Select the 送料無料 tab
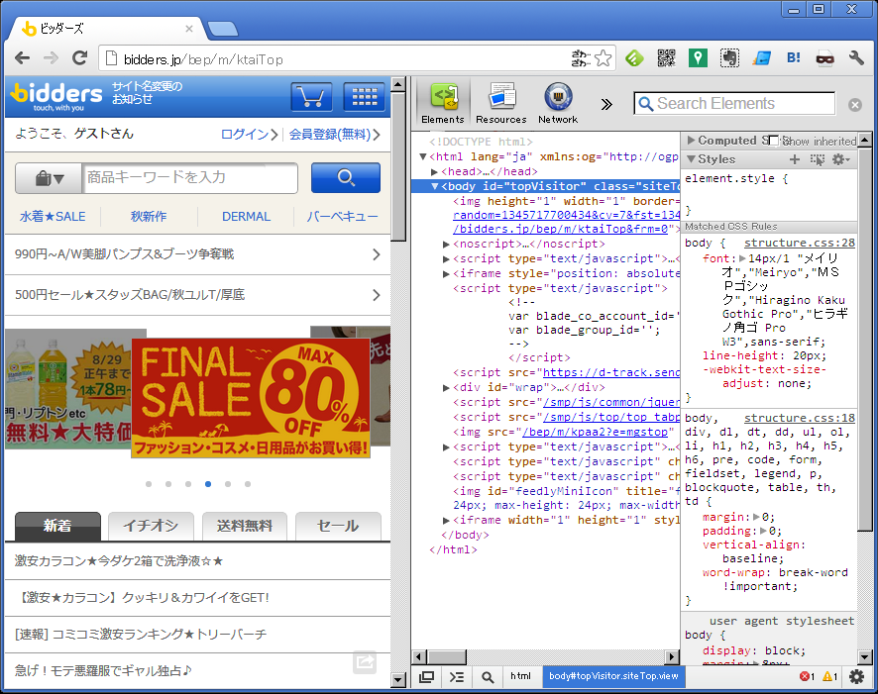Image resolution: width=878 pixels, height=694 pixels. coord(244,527)
